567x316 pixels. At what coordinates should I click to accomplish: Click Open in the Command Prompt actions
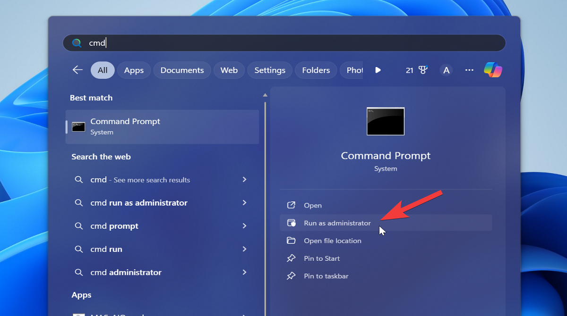[x=312, y=206]
